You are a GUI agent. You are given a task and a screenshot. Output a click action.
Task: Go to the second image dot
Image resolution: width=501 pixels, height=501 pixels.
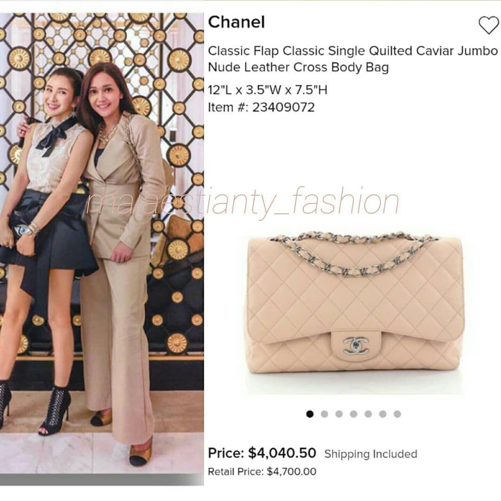[324, 414]
